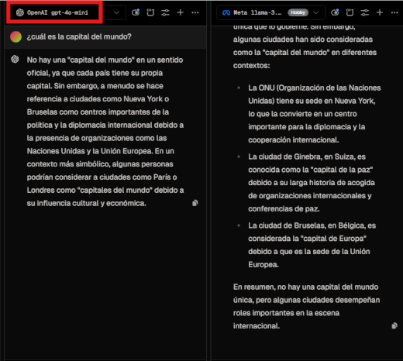The height and width of the screenshot is (361, 403).
Task: Open the more options menu in the gpt-4o-mini panel
Action: tap(195, 12)
